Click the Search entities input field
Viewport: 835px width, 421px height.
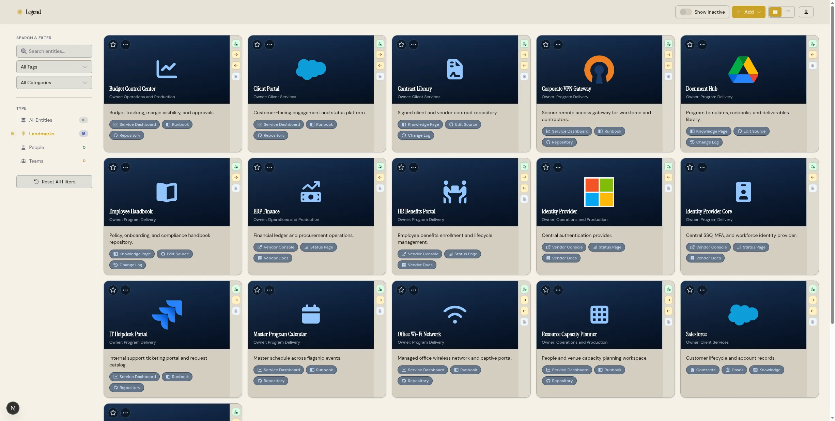pos(54,51)
